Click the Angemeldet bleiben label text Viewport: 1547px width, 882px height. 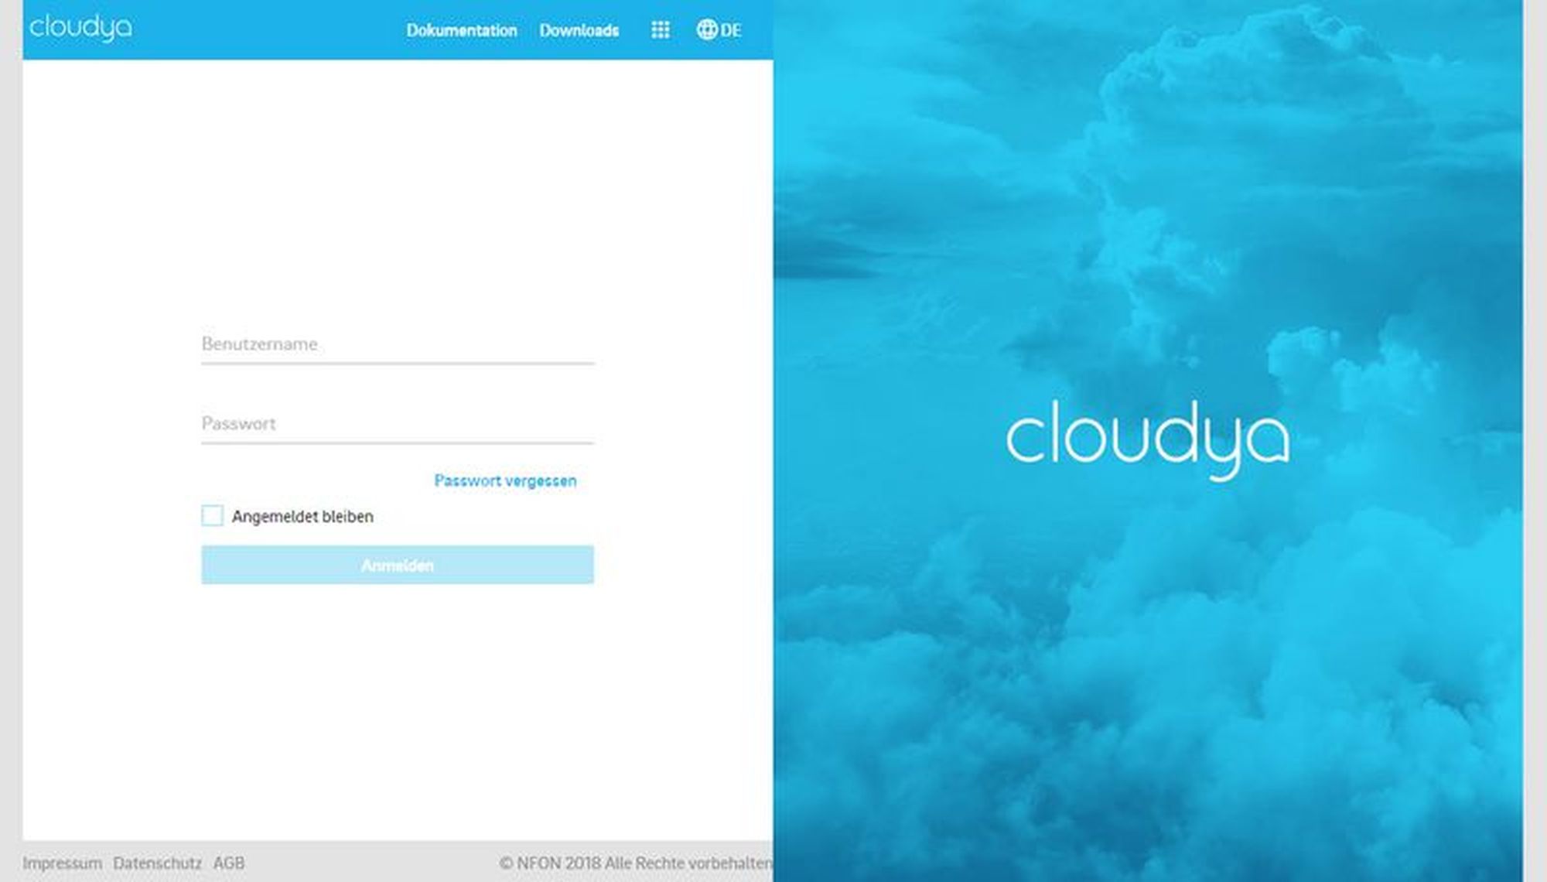click(x=302, y=517)
